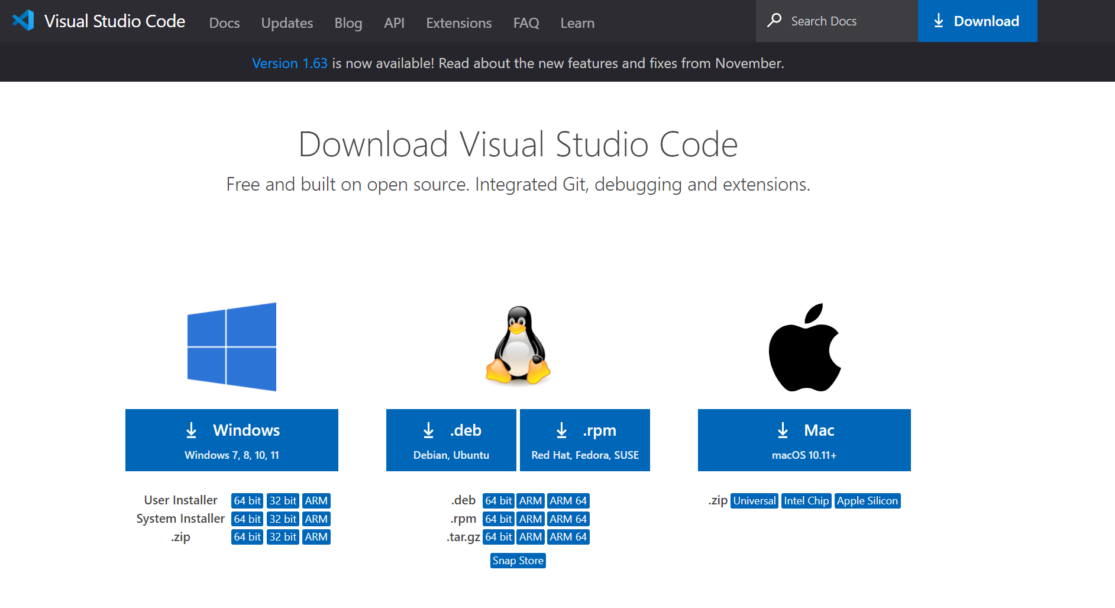Open the Learn nav link
The height and width of the screenshot is (608, 1115).
point(577,23)
